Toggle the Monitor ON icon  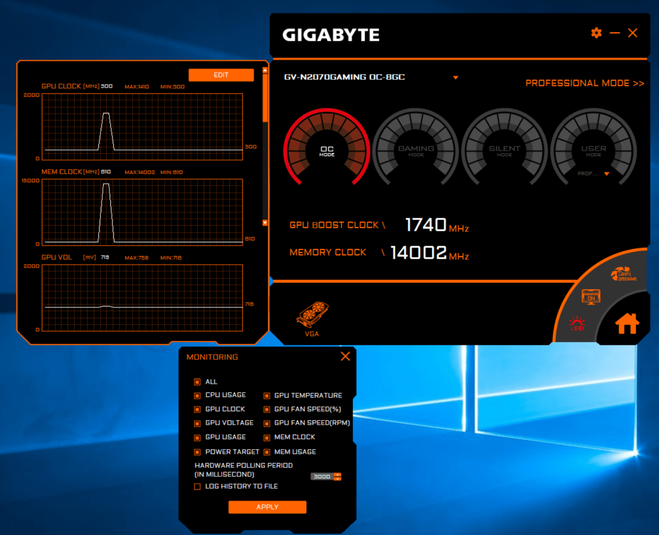click(x=591, y=297)
